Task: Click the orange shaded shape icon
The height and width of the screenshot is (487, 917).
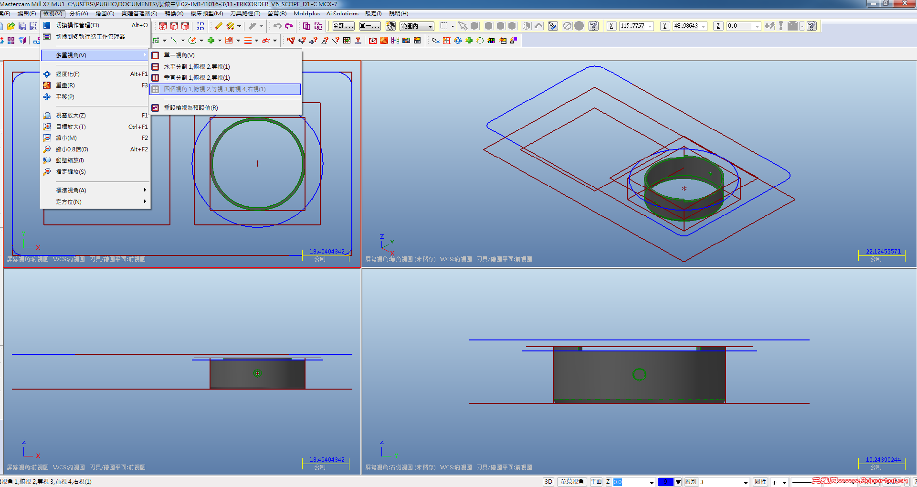Action: coord(384,41)
